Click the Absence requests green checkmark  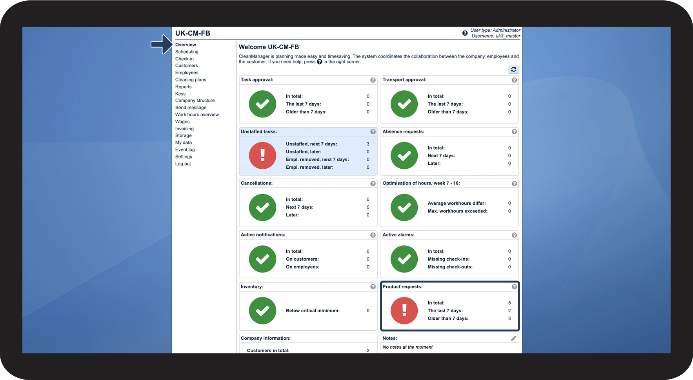pyautogui.click(x=404, y=155)
